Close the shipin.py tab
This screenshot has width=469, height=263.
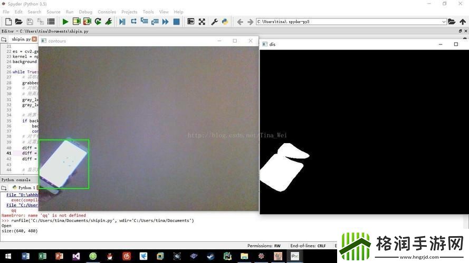(34, 39)
